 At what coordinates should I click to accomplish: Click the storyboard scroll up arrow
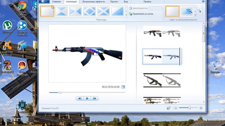(x=204, y=23)
